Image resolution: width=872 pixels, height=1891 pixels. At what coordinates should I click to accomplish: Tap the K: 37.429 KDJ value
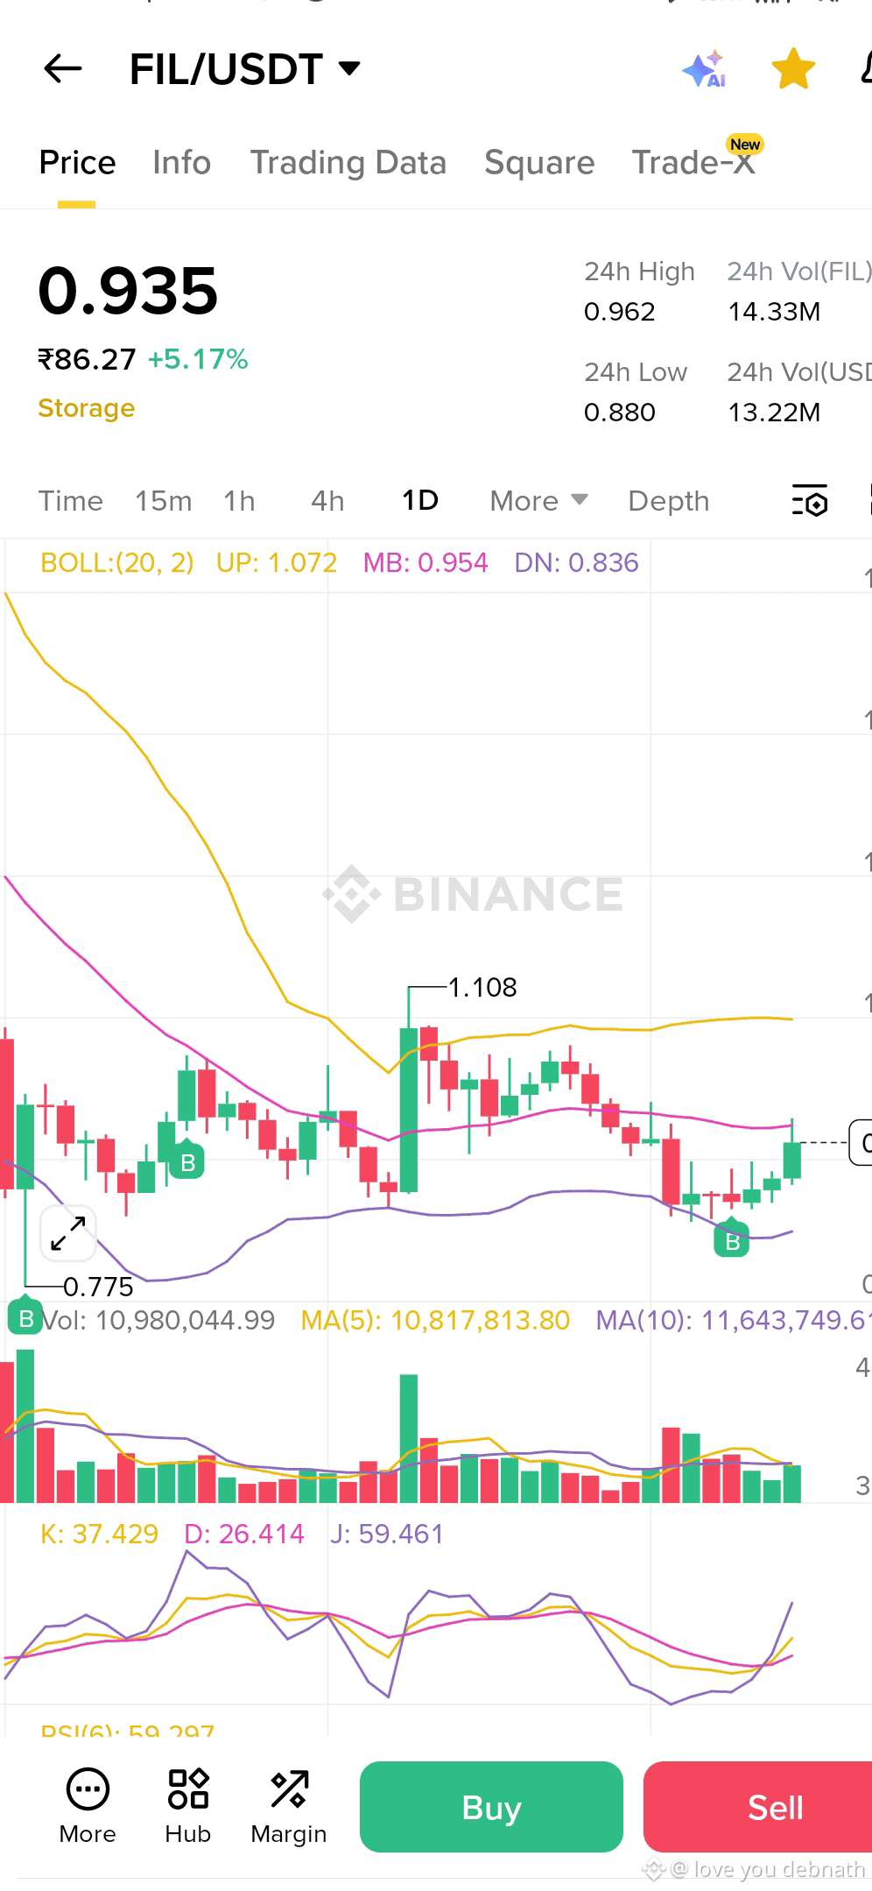99,1534
